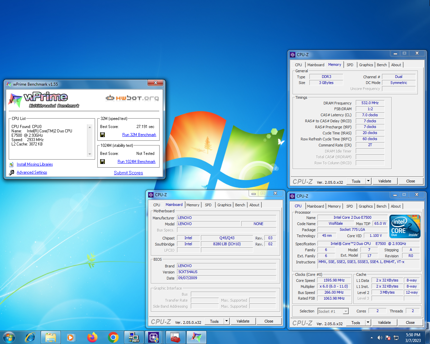Open the Socket #1 selection dropdown
This screenshot has height=344, width=430.
[x=346, y=311]
